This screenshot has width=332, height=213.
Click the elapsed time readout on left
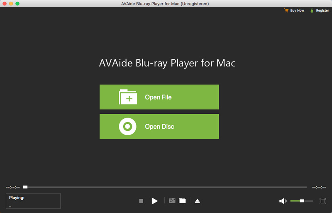pos(13,187)
